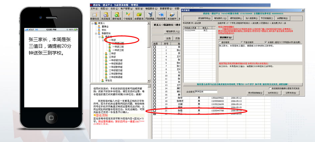Select the 签名短信 radio button

(220, 42)
